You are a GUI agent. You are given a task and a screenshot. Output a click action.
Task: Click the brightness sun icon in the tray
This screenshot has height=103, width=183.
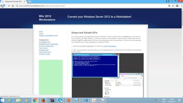click(x=180, y=100)
